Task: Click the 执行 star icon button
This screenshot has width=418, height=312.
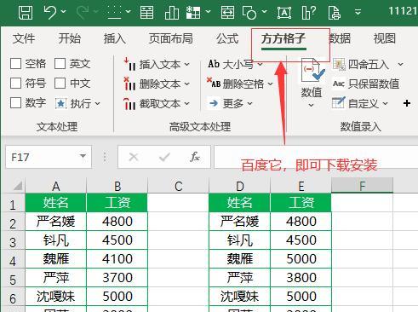Action: (60, 103)
